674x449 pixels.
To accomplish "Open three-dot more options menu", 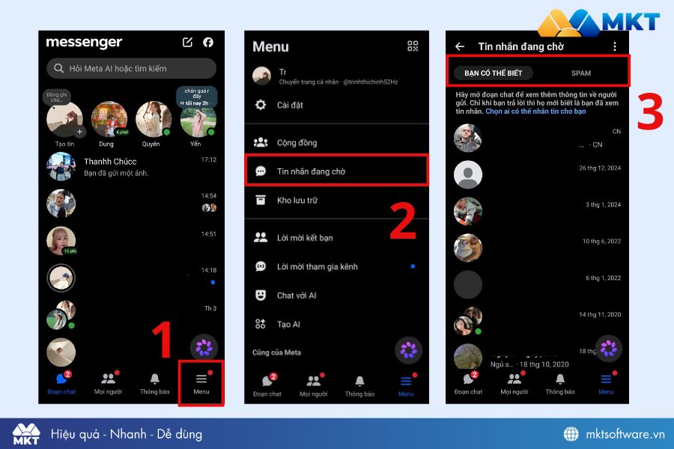I will 615,46.
